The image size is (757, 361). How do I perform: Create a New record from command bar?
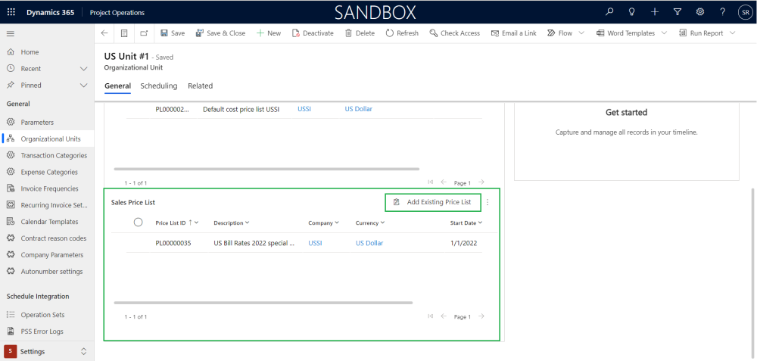click(x=269, y=33)
